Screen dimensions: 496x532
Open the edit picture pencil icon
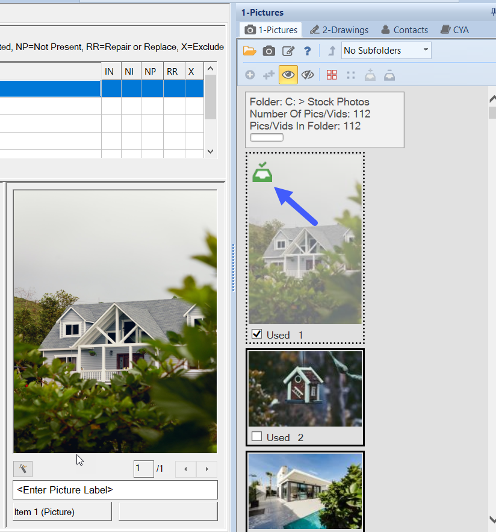point(288,51)
